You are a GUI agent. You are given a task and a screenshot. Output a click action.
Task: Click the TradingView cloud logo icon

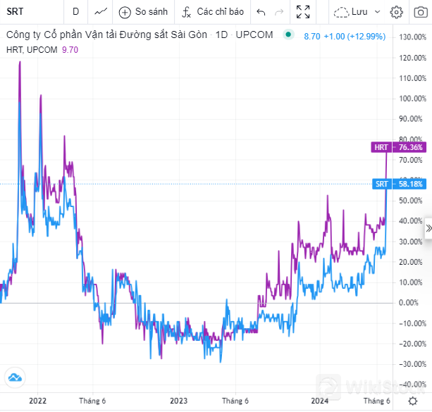click(x=15, y=377)
